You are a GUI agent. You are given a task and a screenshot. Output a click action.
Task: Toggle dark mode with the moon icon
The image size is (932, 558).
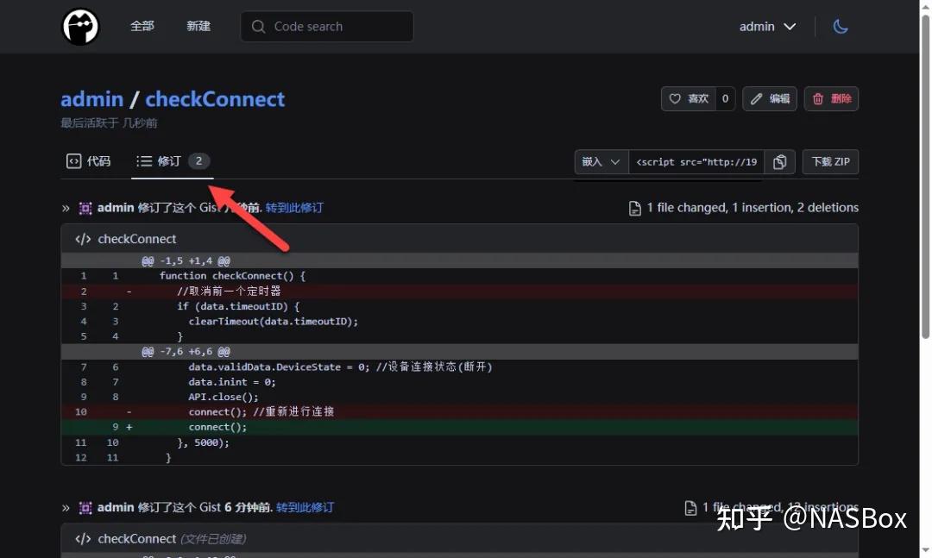841,27
